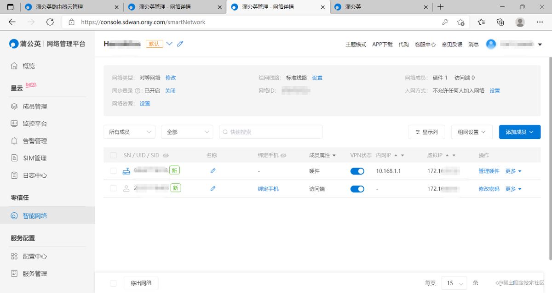This screenshot has width=552, height=293.
Task: Open 监控平台 from the sidebar
Action: pos(35,124)
